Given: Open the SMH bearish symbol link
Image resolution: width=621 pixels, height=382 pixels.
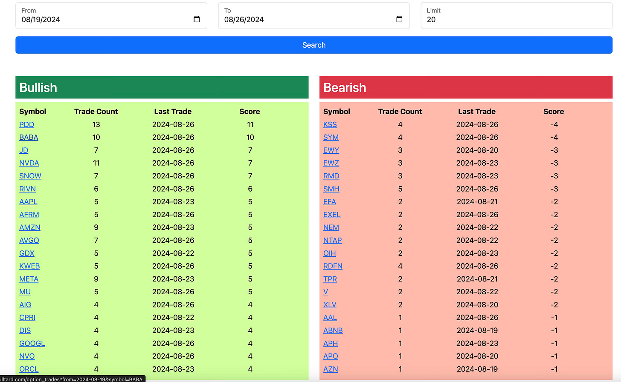Looking at the screenshot, I should pos(331,189).
